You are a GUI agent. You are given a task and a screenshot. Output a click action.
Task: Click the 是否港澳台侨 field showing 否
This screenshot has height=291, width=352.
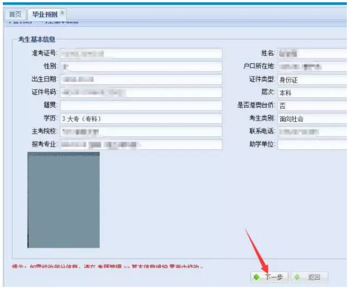click(312, 105)
